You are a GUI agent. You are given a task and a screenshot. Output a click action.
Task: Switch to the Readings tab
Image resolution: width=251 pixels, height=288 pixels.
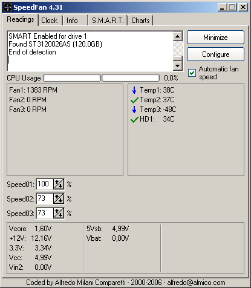click(21, 19)
